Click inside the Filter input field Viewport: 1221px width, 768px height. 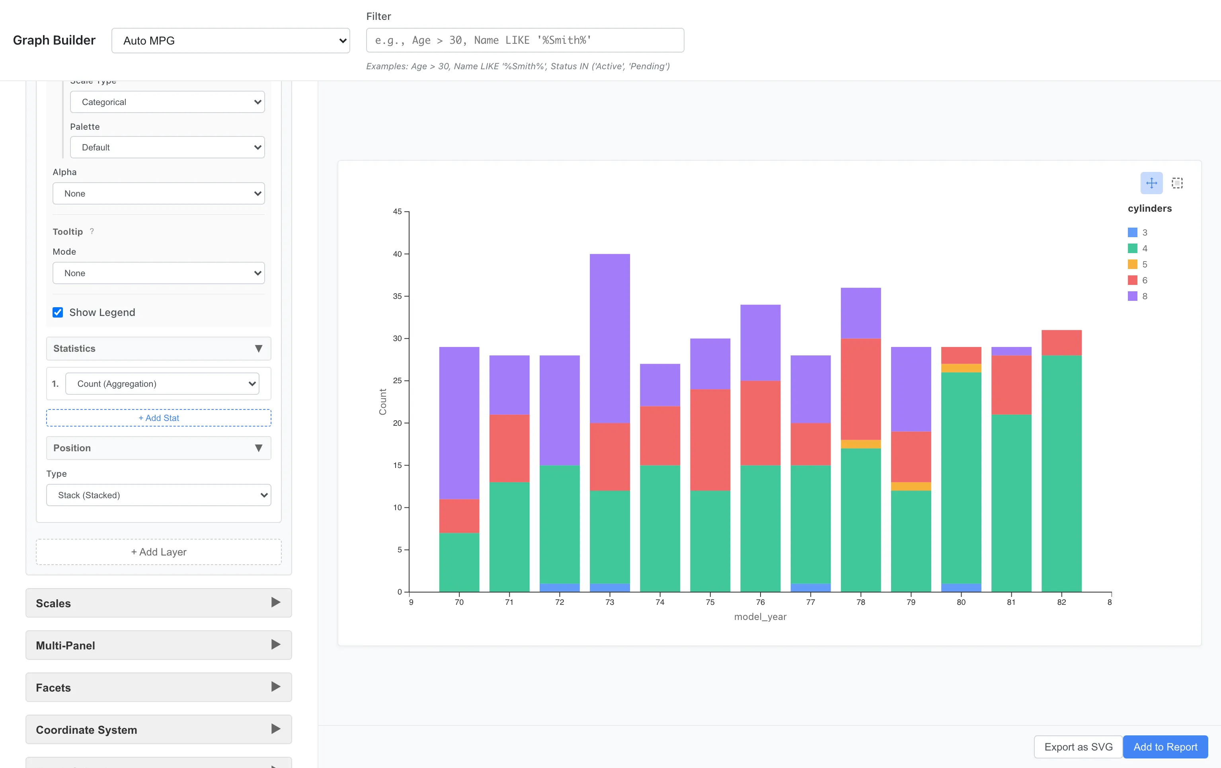[x=525, y=40]
